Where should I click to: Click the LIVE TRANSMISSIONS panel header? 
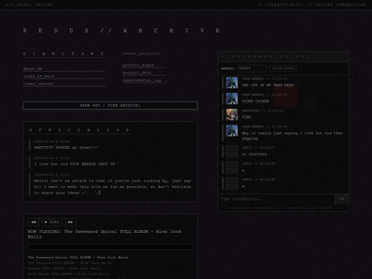click(x=284, y=56)
